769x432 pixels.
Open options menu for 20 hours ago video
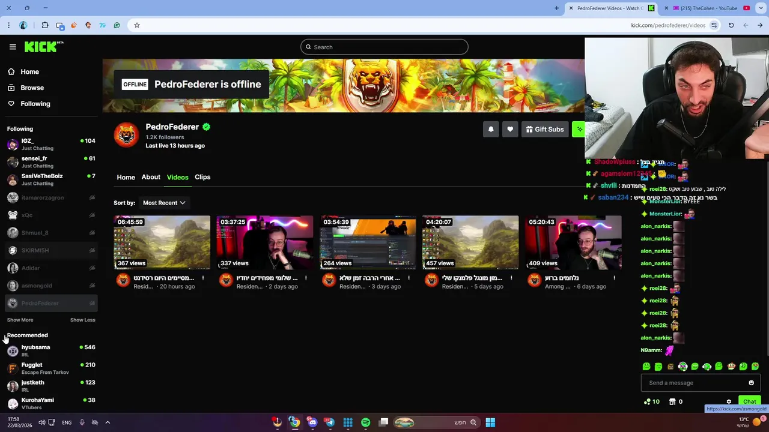pyautogui.click(x=203, y=278)
